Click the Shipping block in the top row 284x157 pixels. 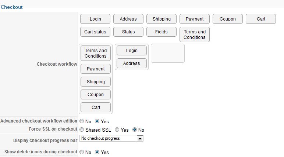(x=161, y=19)
